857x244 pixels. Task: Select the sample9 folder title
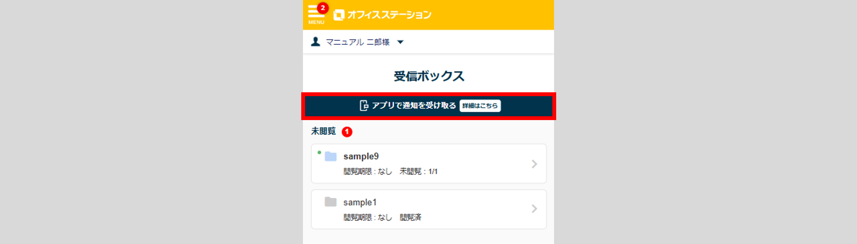(361, 156)
